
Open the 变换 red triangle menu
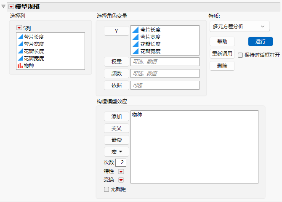pyautogui.click(x=121, y=180)
